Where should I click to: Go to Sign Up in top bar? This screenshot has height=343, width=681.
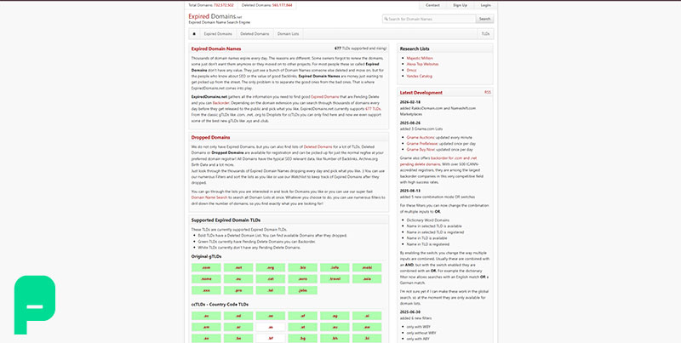(x=460, y=5)
